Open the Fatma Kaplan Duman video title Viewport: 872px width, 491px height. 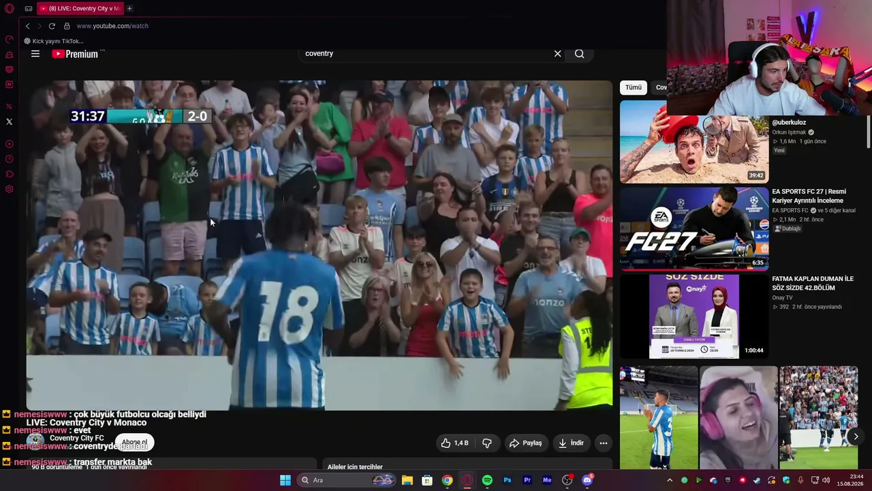pos(813,284)
